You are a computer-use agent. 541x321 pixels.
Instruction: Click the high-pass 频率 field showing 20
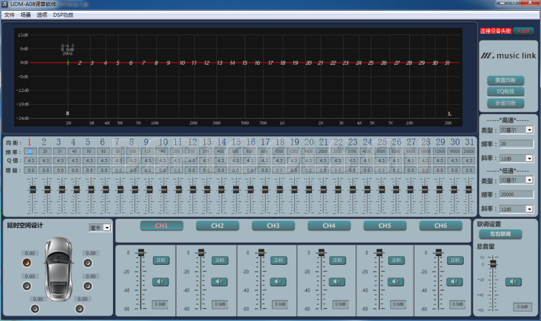click(517, 144)
